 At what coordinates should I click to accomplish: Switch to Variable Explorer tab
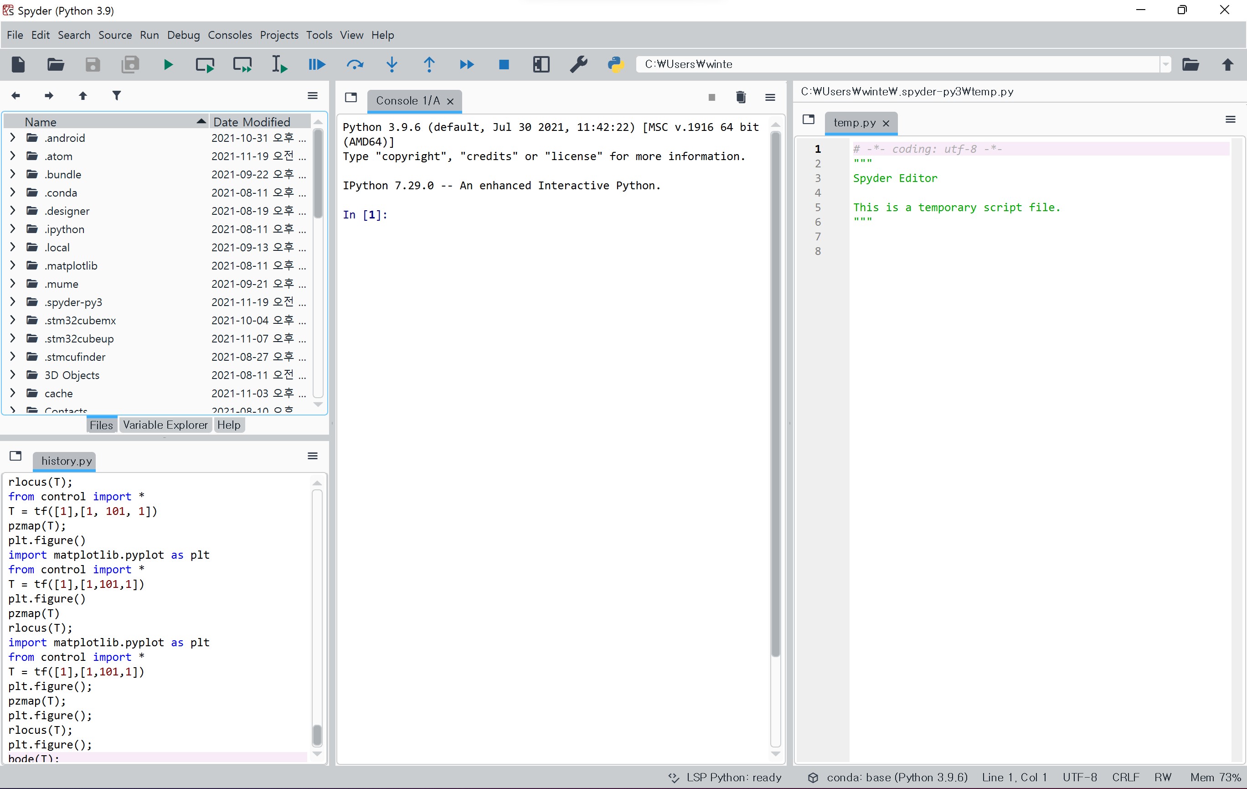pos(165,425)
